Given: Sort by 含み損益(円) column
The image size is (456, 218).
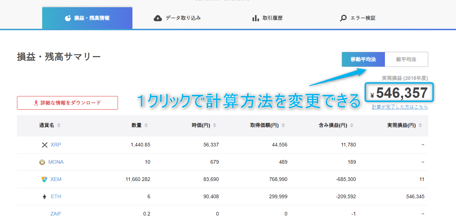Looking at the screenshot, I should click(x=336, y=126).
